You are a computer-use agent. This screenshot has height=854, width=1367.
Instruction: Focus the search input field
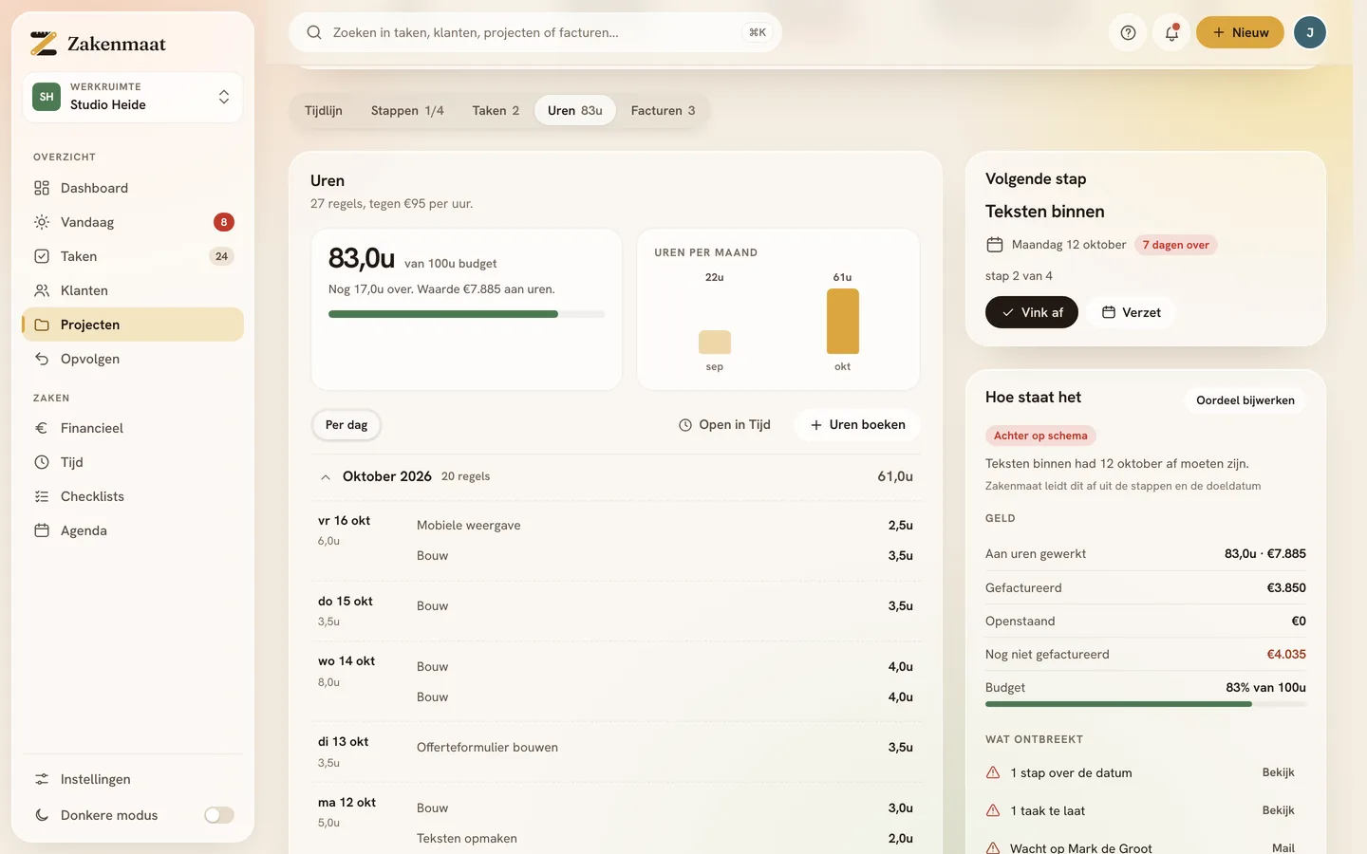(534, 32)
